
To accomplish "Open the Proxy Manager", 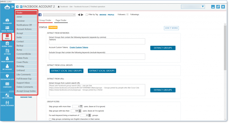I will (7, 60).
